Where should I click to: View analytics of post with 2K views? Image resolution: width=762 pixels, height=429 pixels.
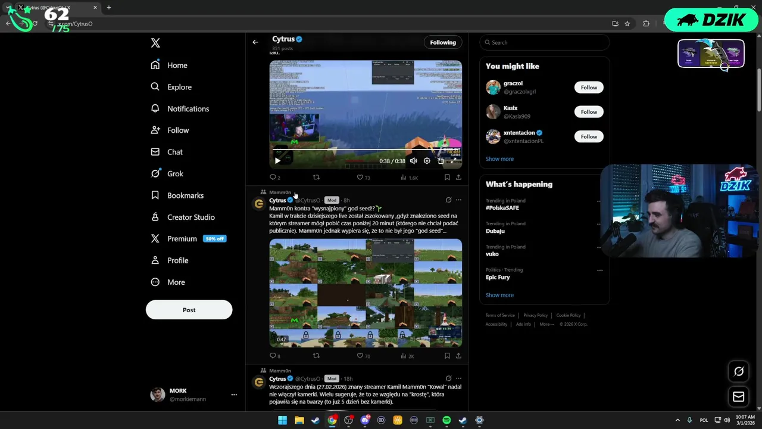[408, 356]
